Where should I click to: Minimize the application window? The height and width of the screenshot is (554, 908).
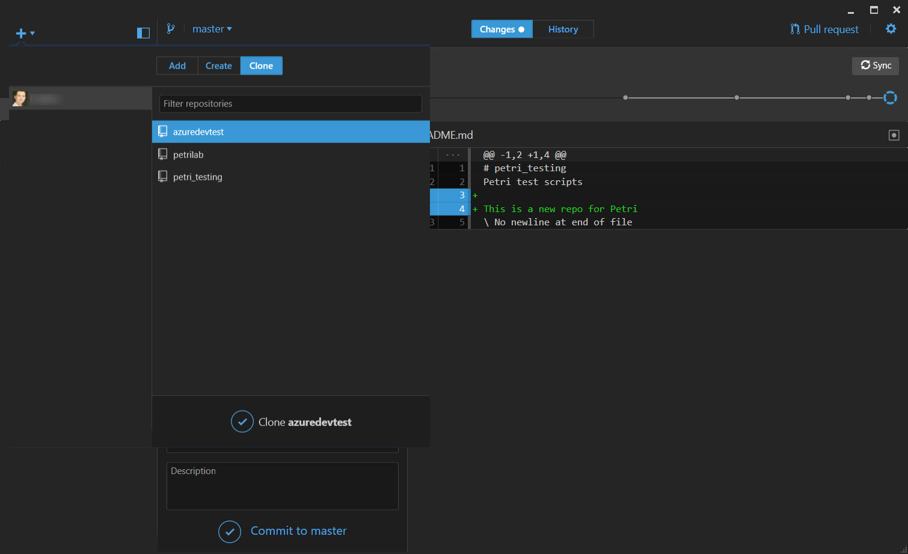(x=851, y=11)
